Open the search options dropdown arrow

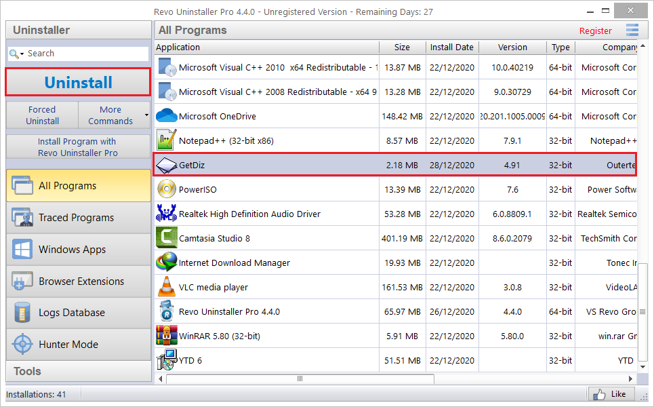22,54
